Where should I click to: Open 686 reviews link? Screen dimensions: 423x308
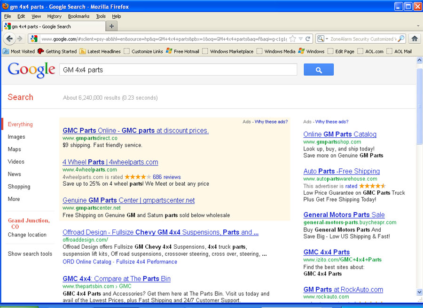coord(167,177)
